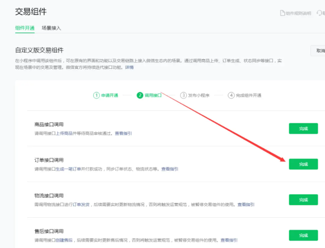Viewport: 325px width, 248px height.
Task: Switch to the 组件开通 tab
Action: 25,27
